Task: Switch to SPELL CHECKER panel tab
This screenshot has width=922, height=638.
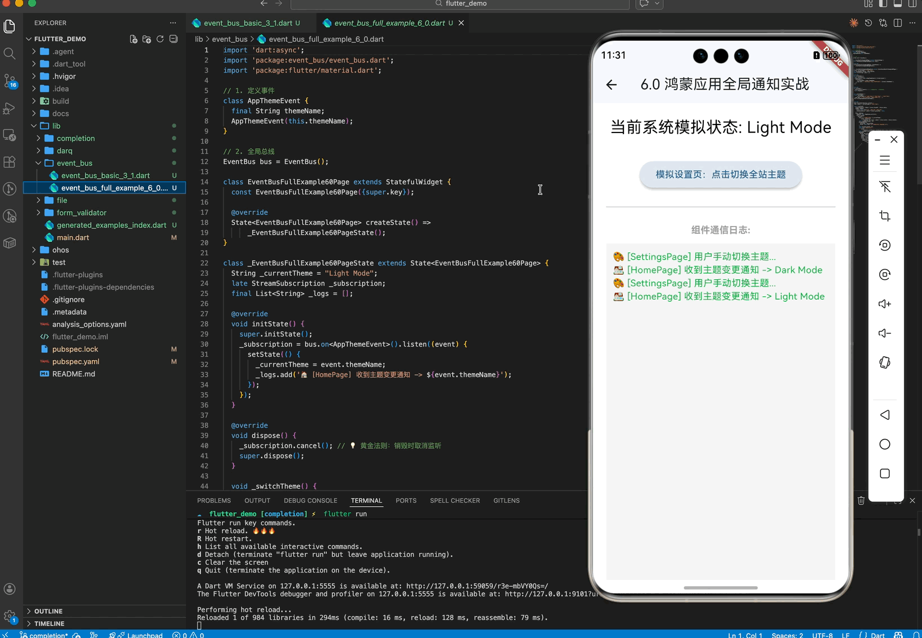Action: click(x=455, y=500)
